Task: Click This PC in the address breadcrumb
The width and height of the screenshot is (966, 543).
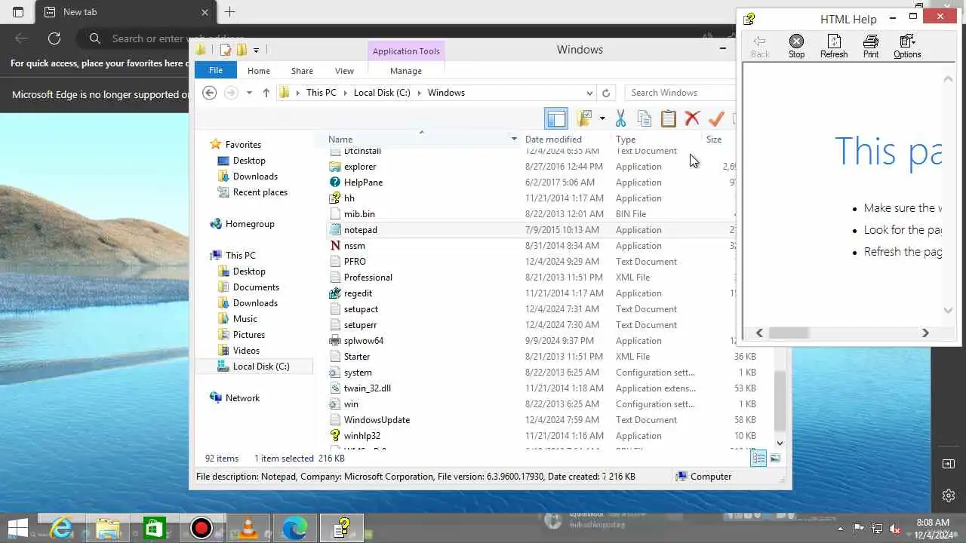Action: [321, 93]
